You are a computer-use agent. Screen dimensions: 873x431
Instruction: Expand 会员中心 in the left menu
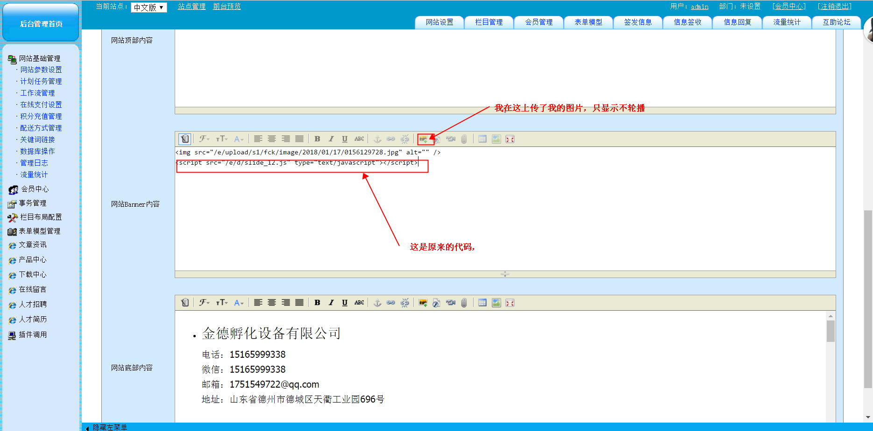coord(35,189)
